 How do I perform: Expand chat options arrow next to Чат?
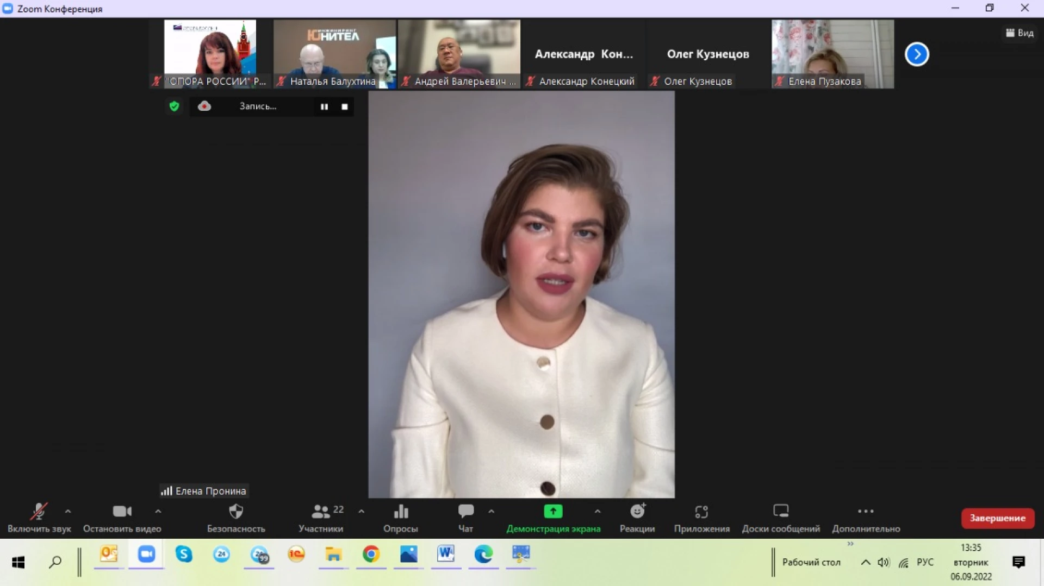pos(492,511)
